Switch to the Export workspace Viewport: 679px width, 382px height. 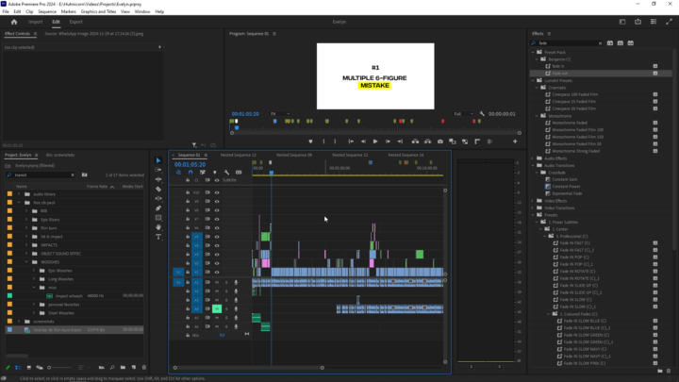76,21
